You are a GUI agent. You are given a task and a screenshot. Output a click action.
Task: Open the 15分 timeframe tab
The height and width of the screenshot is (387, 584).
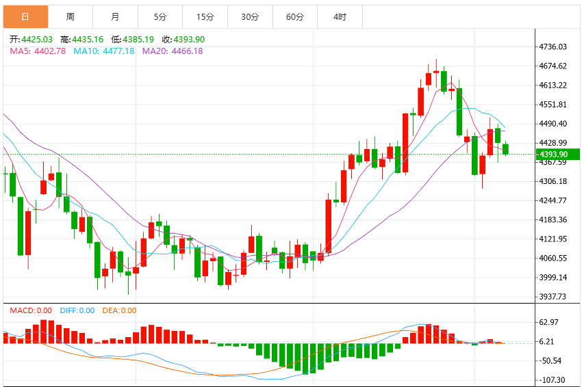pos(205,16)
